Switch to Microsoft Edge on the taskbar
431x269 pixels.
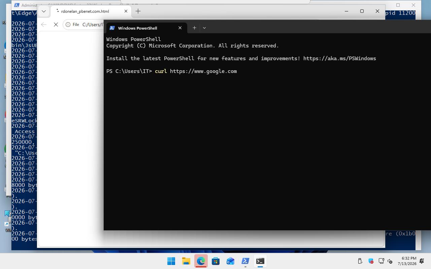pyautogui.click(x=201, y=261)
